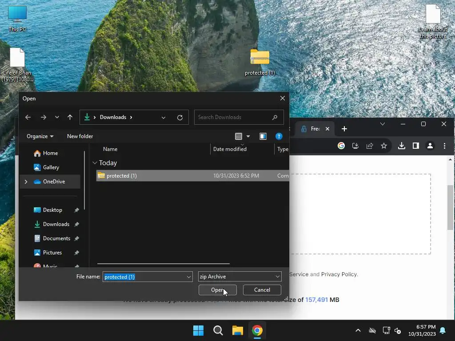Close the Open dialog

click(282, 98)
